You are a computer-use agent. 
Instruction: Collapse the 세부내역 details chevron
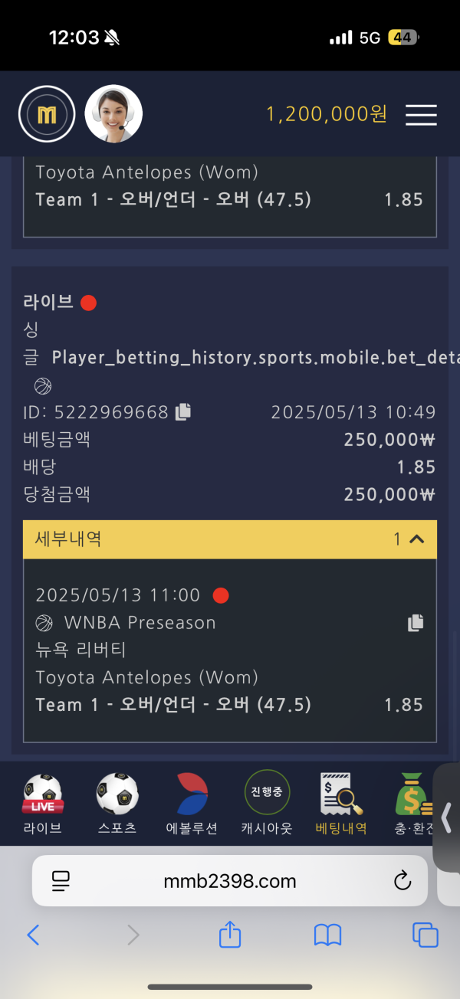[417, 539]
